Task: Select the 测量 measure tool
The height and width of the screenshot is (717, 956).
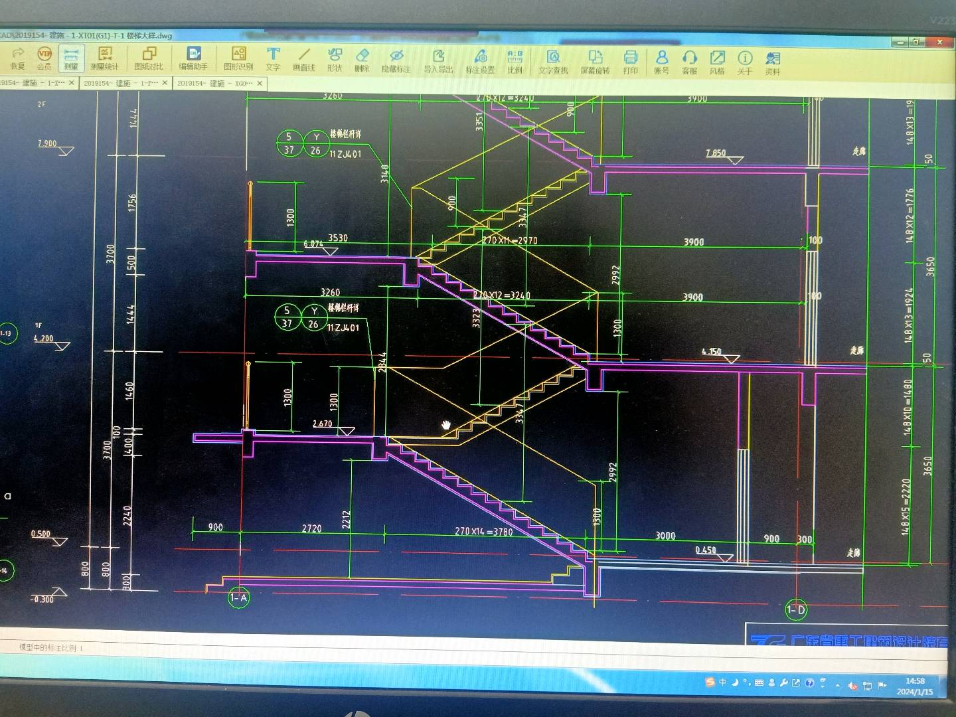Action: point(71,58)
